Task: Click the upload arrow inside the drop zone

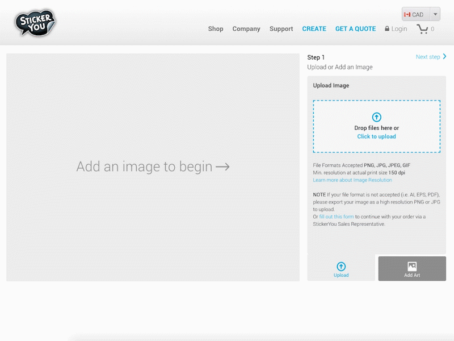Action: [376, 116]
